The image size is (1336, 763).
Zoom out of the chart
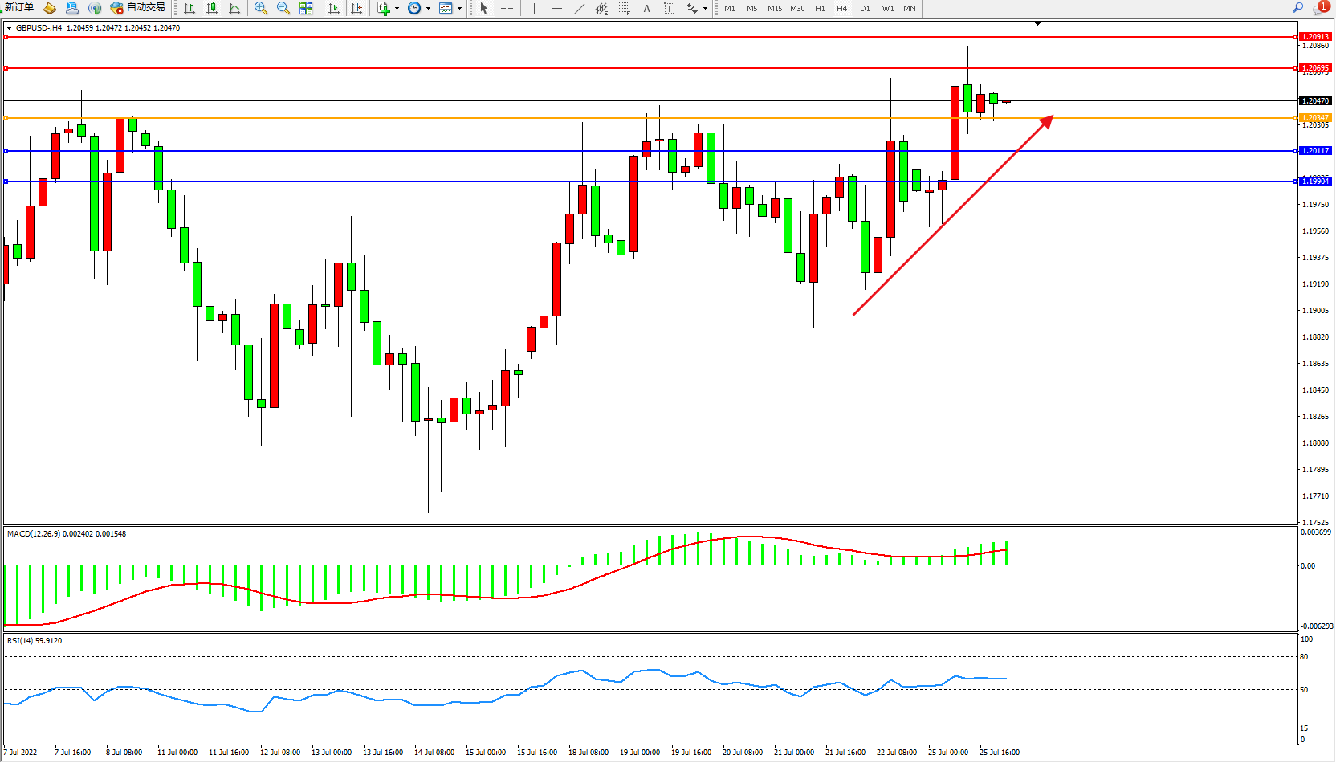tap(283, 8)
